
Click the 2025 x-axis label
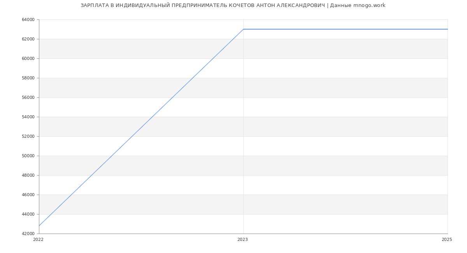447,240
